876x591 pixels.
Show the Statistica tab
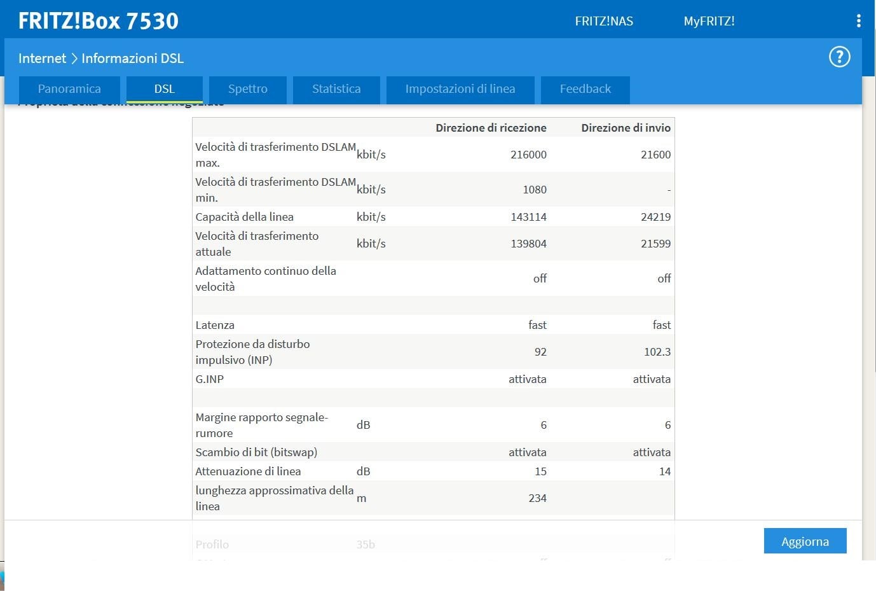click(x=336, y=89)
